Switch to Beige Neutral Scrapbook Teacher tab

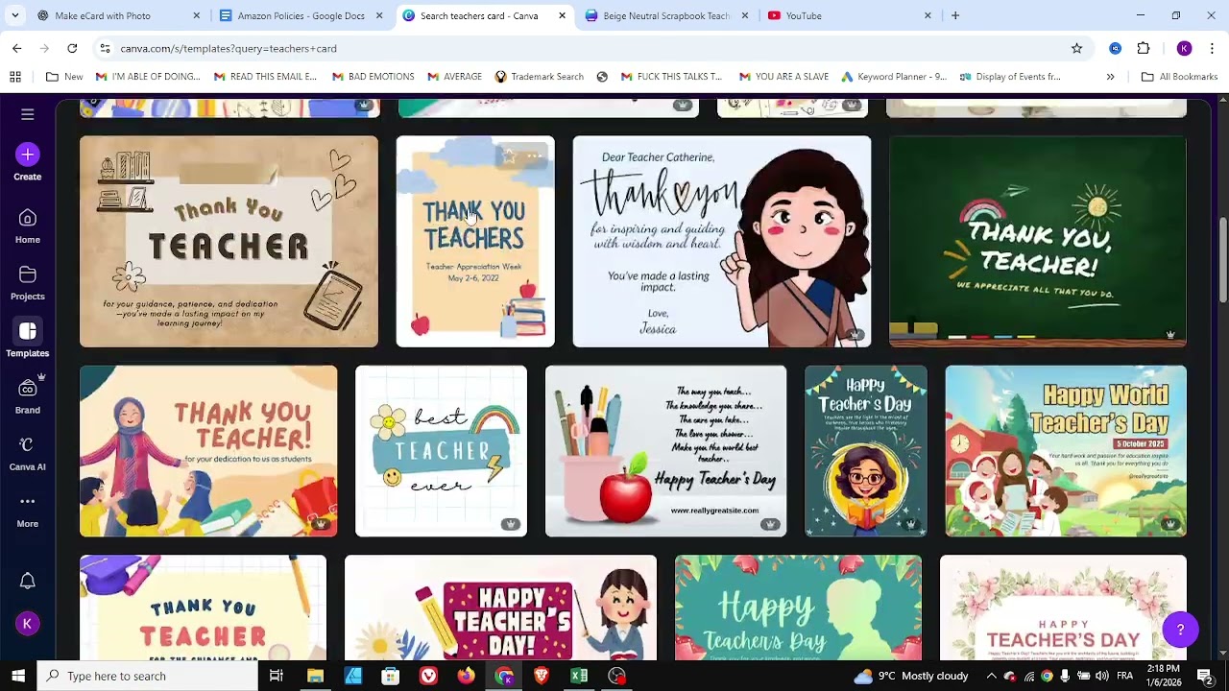[665, 15]
